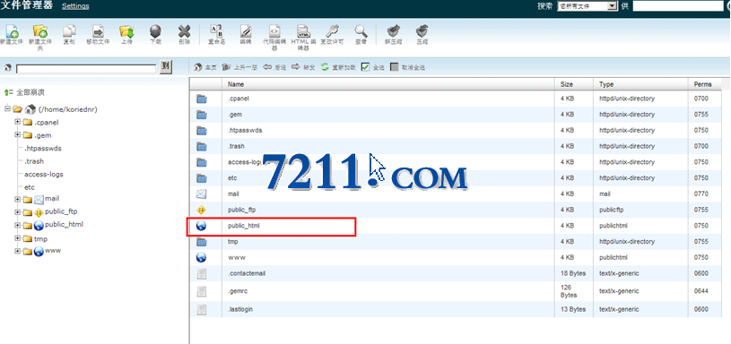
Task: Click the View (查看) magnifier icon
Action: click(x=361, y=31)
